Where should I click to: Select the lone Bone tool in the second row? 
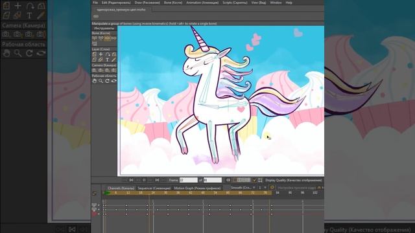click(95, 43)
